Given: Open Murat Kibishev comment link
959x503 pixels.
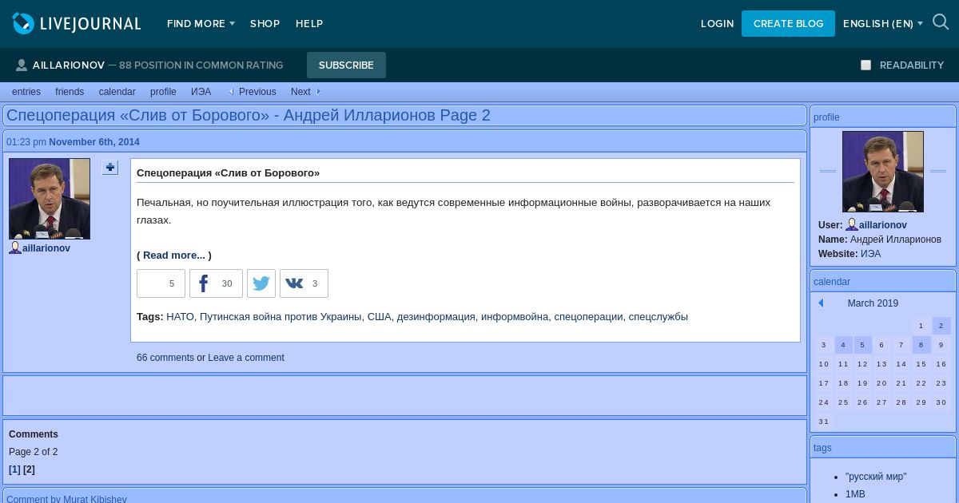Looking at the screenshot, I should 66,500.
